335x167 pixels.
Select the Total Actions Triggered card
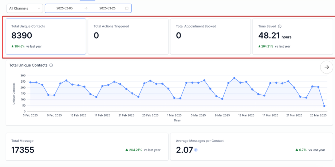point(128,36)
